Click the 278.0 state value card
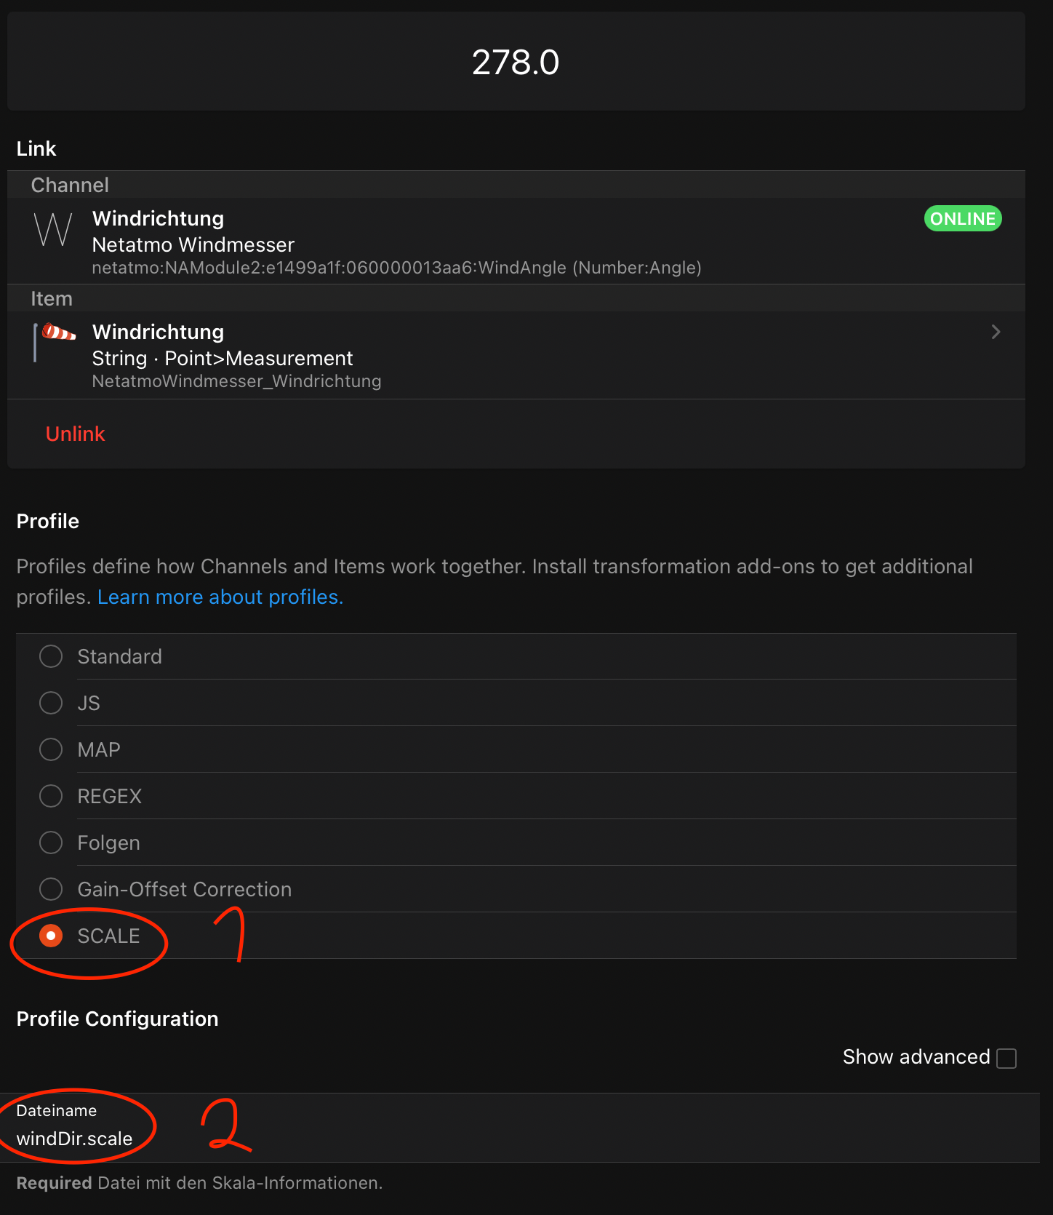This screenshot has height=1215, width=1053. (516, 62)
